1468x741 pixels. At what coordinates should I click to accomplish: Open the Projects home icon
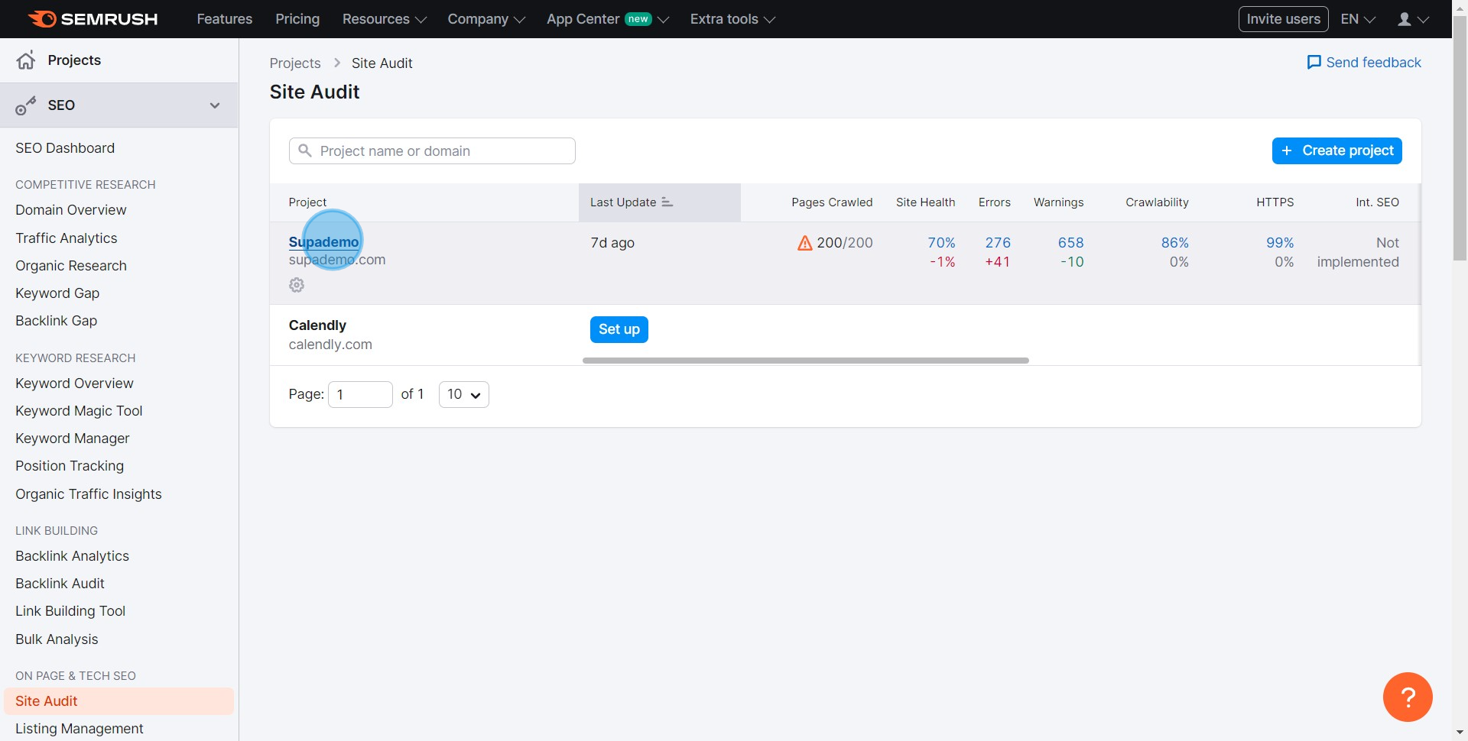tap(26, 60)
